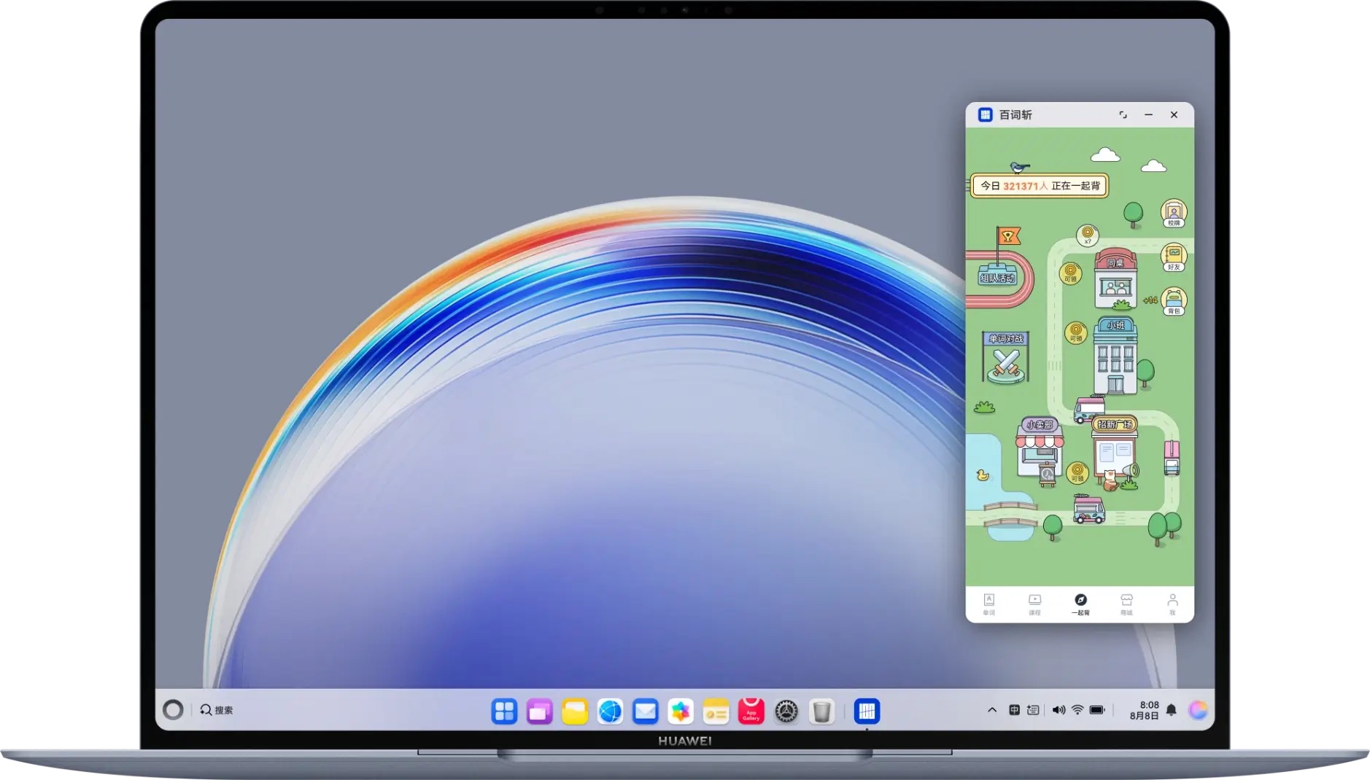Screen dimensions: 1370x780
Task: Open the 小卖部 shop building
Action: coord(1040,448)
